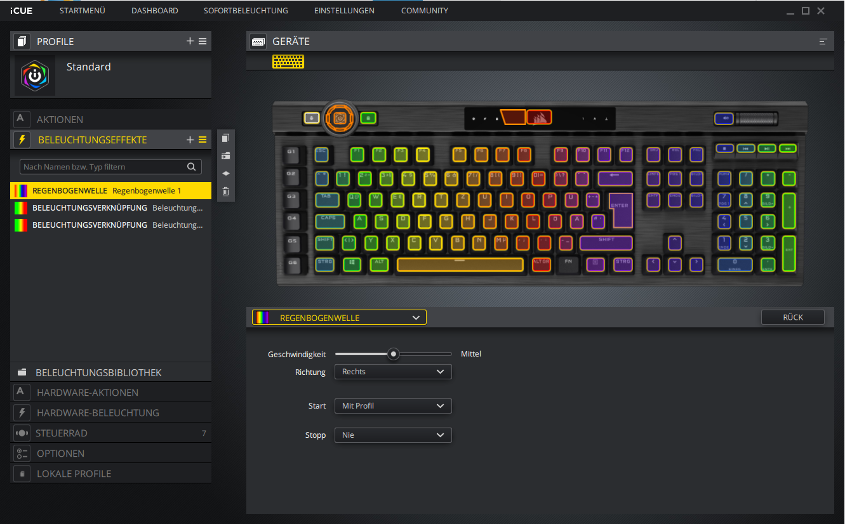
Task: Click the Standard profile hexagon icon
Action: [x=35, y=75]
